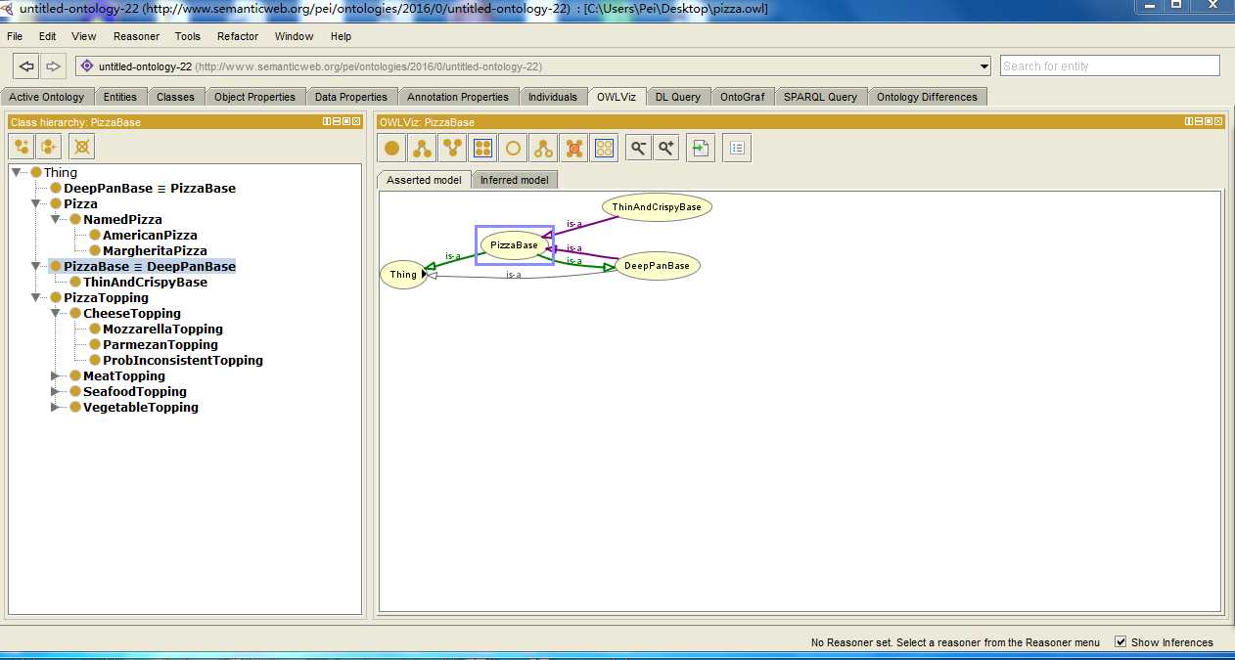Open the OntoGraf tab
This screenshot has width=1235, height=660.
pos(743,97)
